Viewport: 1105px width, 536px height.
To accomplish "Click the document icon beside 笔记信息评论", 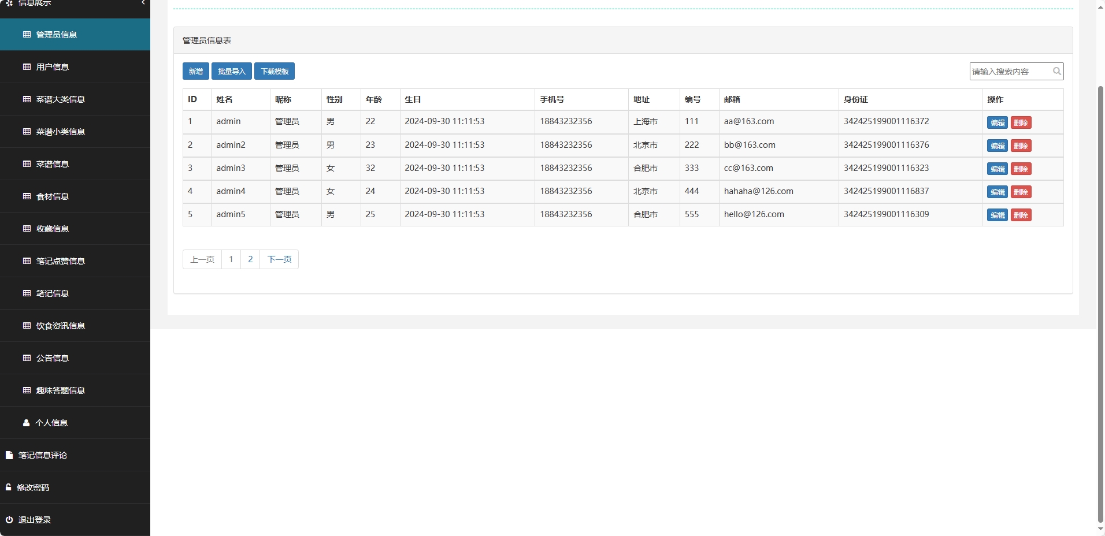I will click(9, 455).
